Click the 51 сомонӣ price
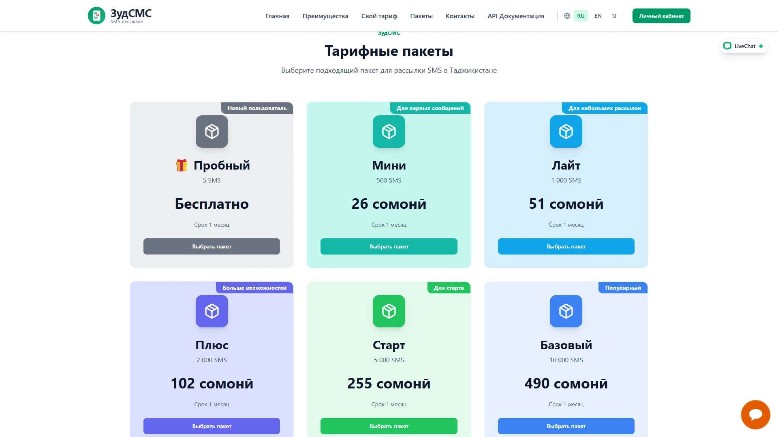 tap(566, 204)
